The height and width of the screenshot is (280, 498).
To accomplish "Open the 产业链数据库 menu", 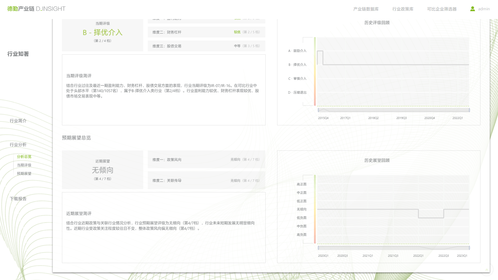I will [x=366, y=9].
